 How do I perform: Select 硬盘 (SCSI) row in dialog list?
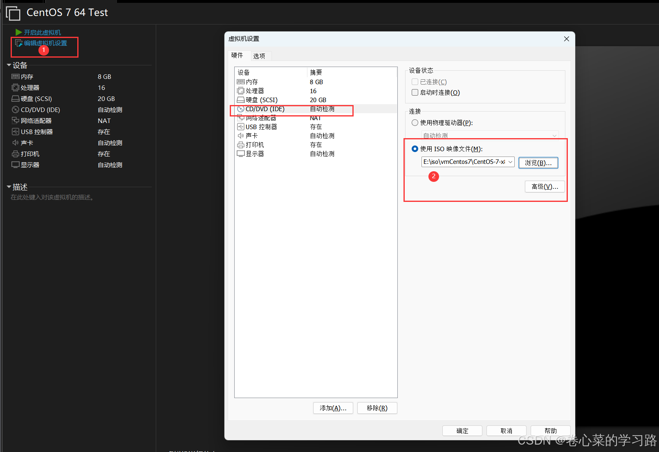[x=315, y=100]
